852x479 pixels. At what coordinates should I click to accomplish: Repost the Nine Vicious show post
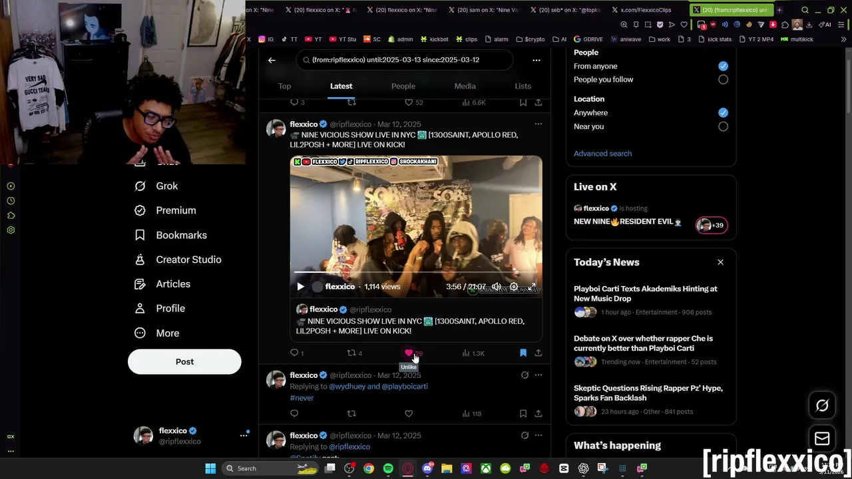click(351, 353)
